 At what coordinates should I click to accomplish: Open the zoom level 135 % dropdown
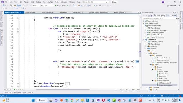tap(7, 90)
